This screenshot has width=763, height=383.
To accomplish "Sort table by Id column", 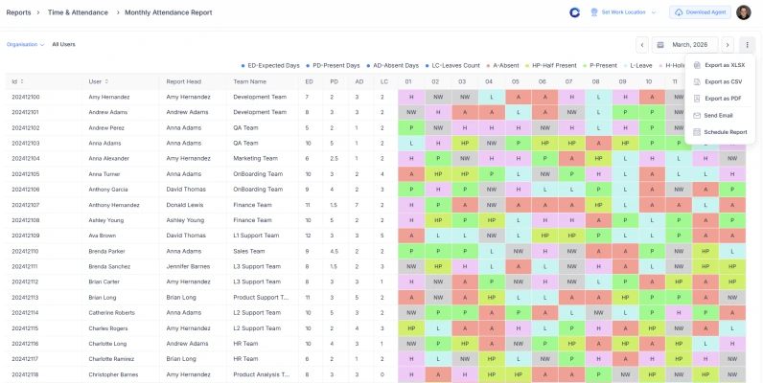I will click(15, 81).
